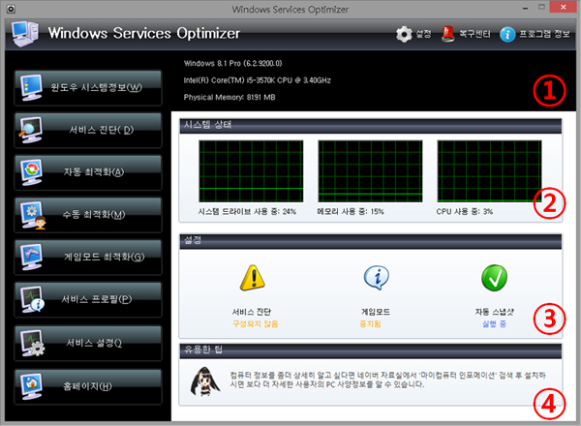Click the memory usage graph
This screenshot has width=581, height=426.
pyautogui.click(x=370, y=171)
